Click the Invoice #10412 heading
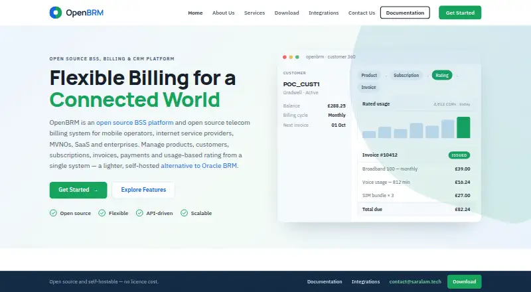Viewport: 531px width, 292px height. click(380, 155)
